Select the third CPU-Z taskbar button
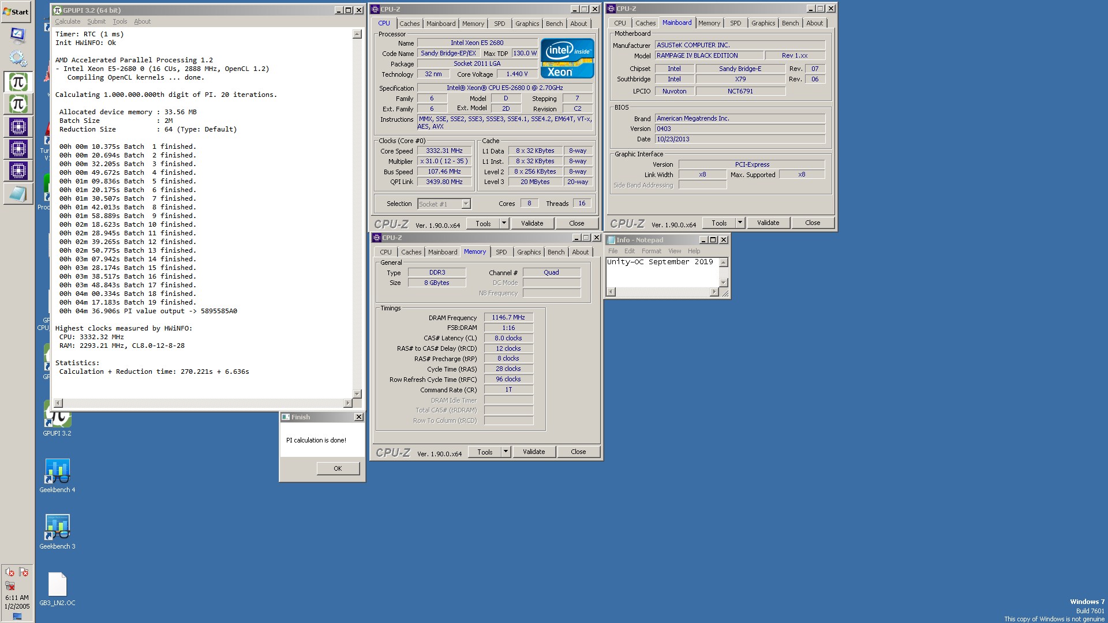The width and height of the screenshot is (1108, 623). 18,171
